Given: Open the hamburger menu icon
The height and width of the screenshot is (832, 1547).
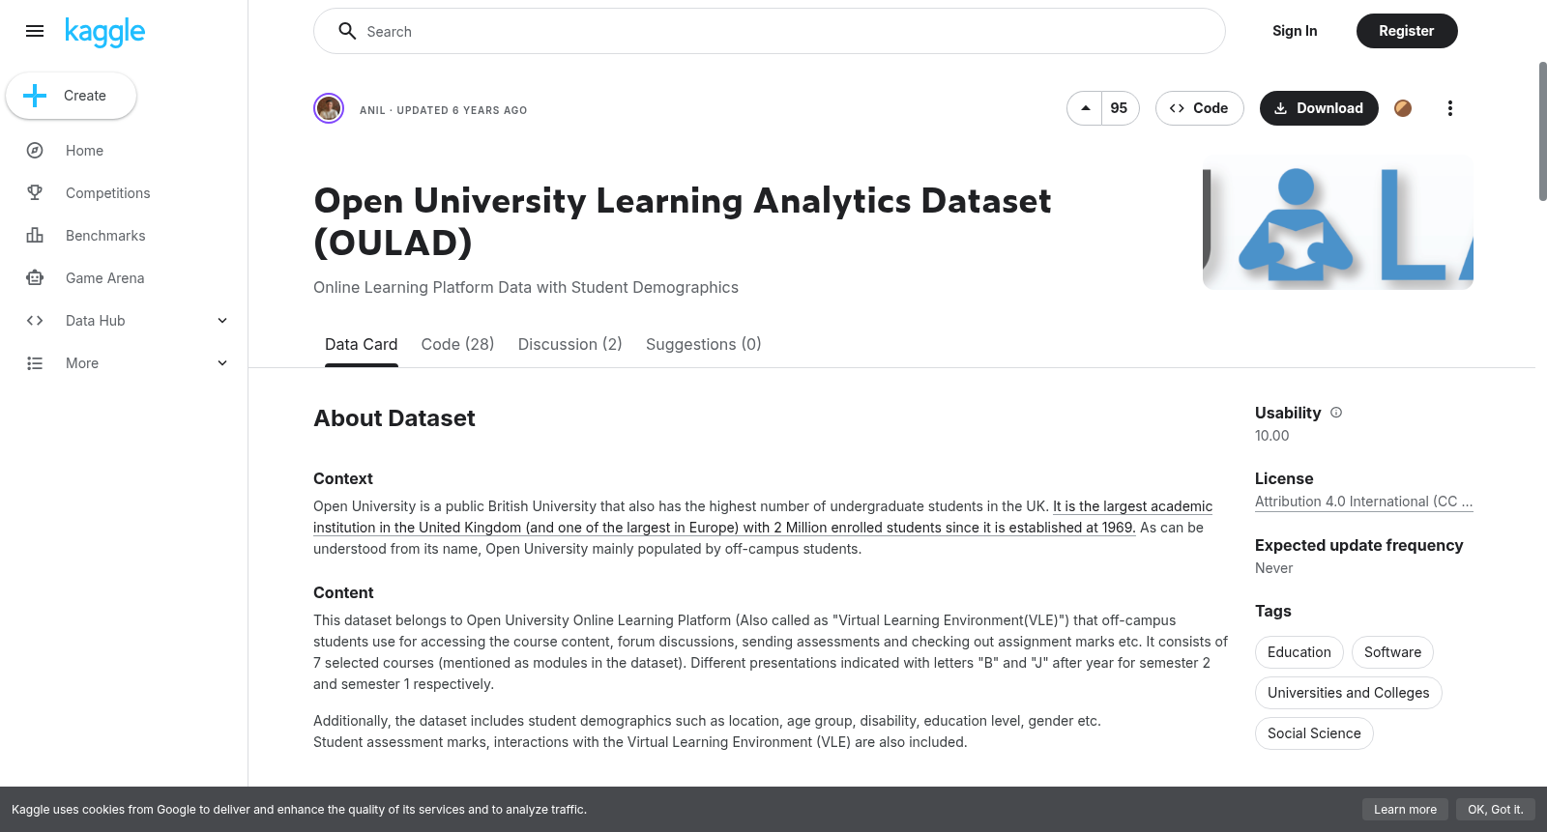Looking at the screenshot, I should [x=35, y=31].
